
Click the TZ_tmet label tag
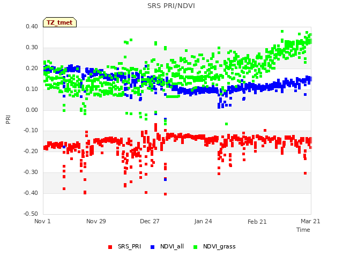click(59, 22)
